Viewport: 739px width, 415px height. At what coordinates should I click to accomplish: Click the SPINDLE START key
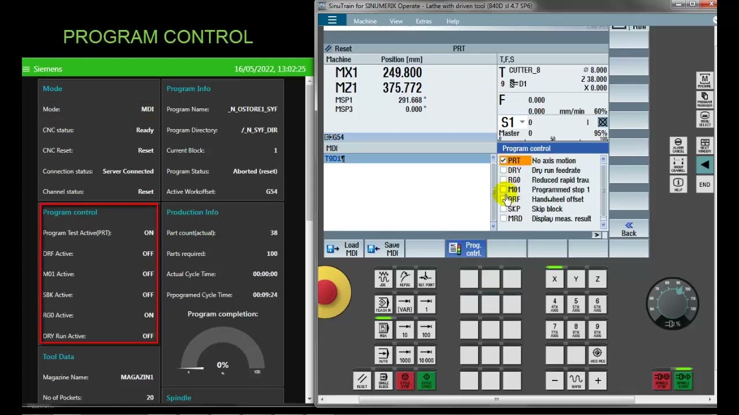683,380
